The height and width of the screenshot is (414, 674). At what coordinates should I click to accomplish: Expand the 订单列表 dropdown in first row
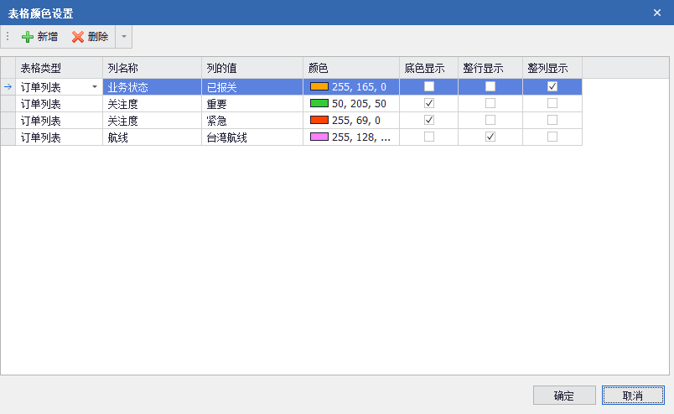tap(94, 87)
